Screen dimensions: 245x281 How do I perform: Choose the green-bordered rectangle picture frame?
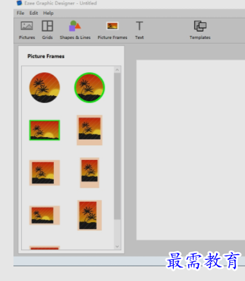tap(44, 130)
